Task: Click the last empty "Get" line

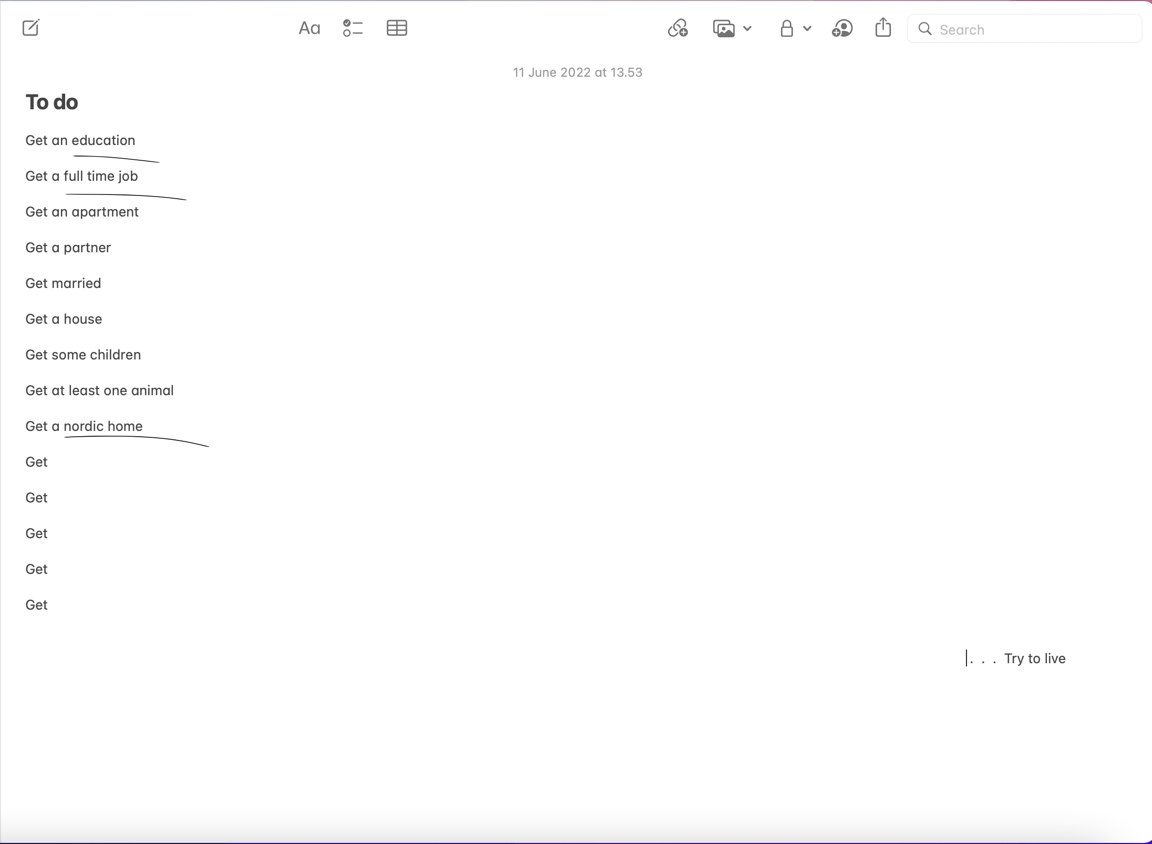Action: tap(37, 605)
